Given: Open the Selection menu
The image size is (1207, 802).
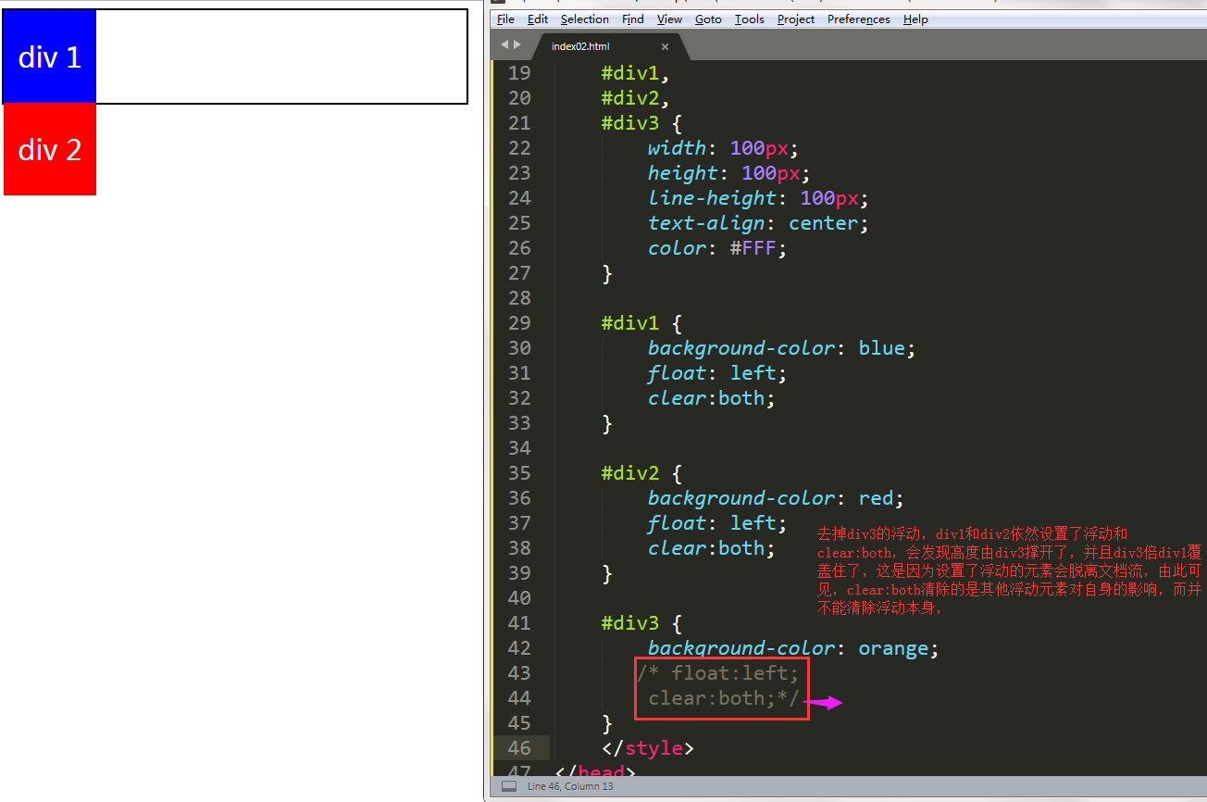Looking at the screenshot, I should click(x=585, y=19).
